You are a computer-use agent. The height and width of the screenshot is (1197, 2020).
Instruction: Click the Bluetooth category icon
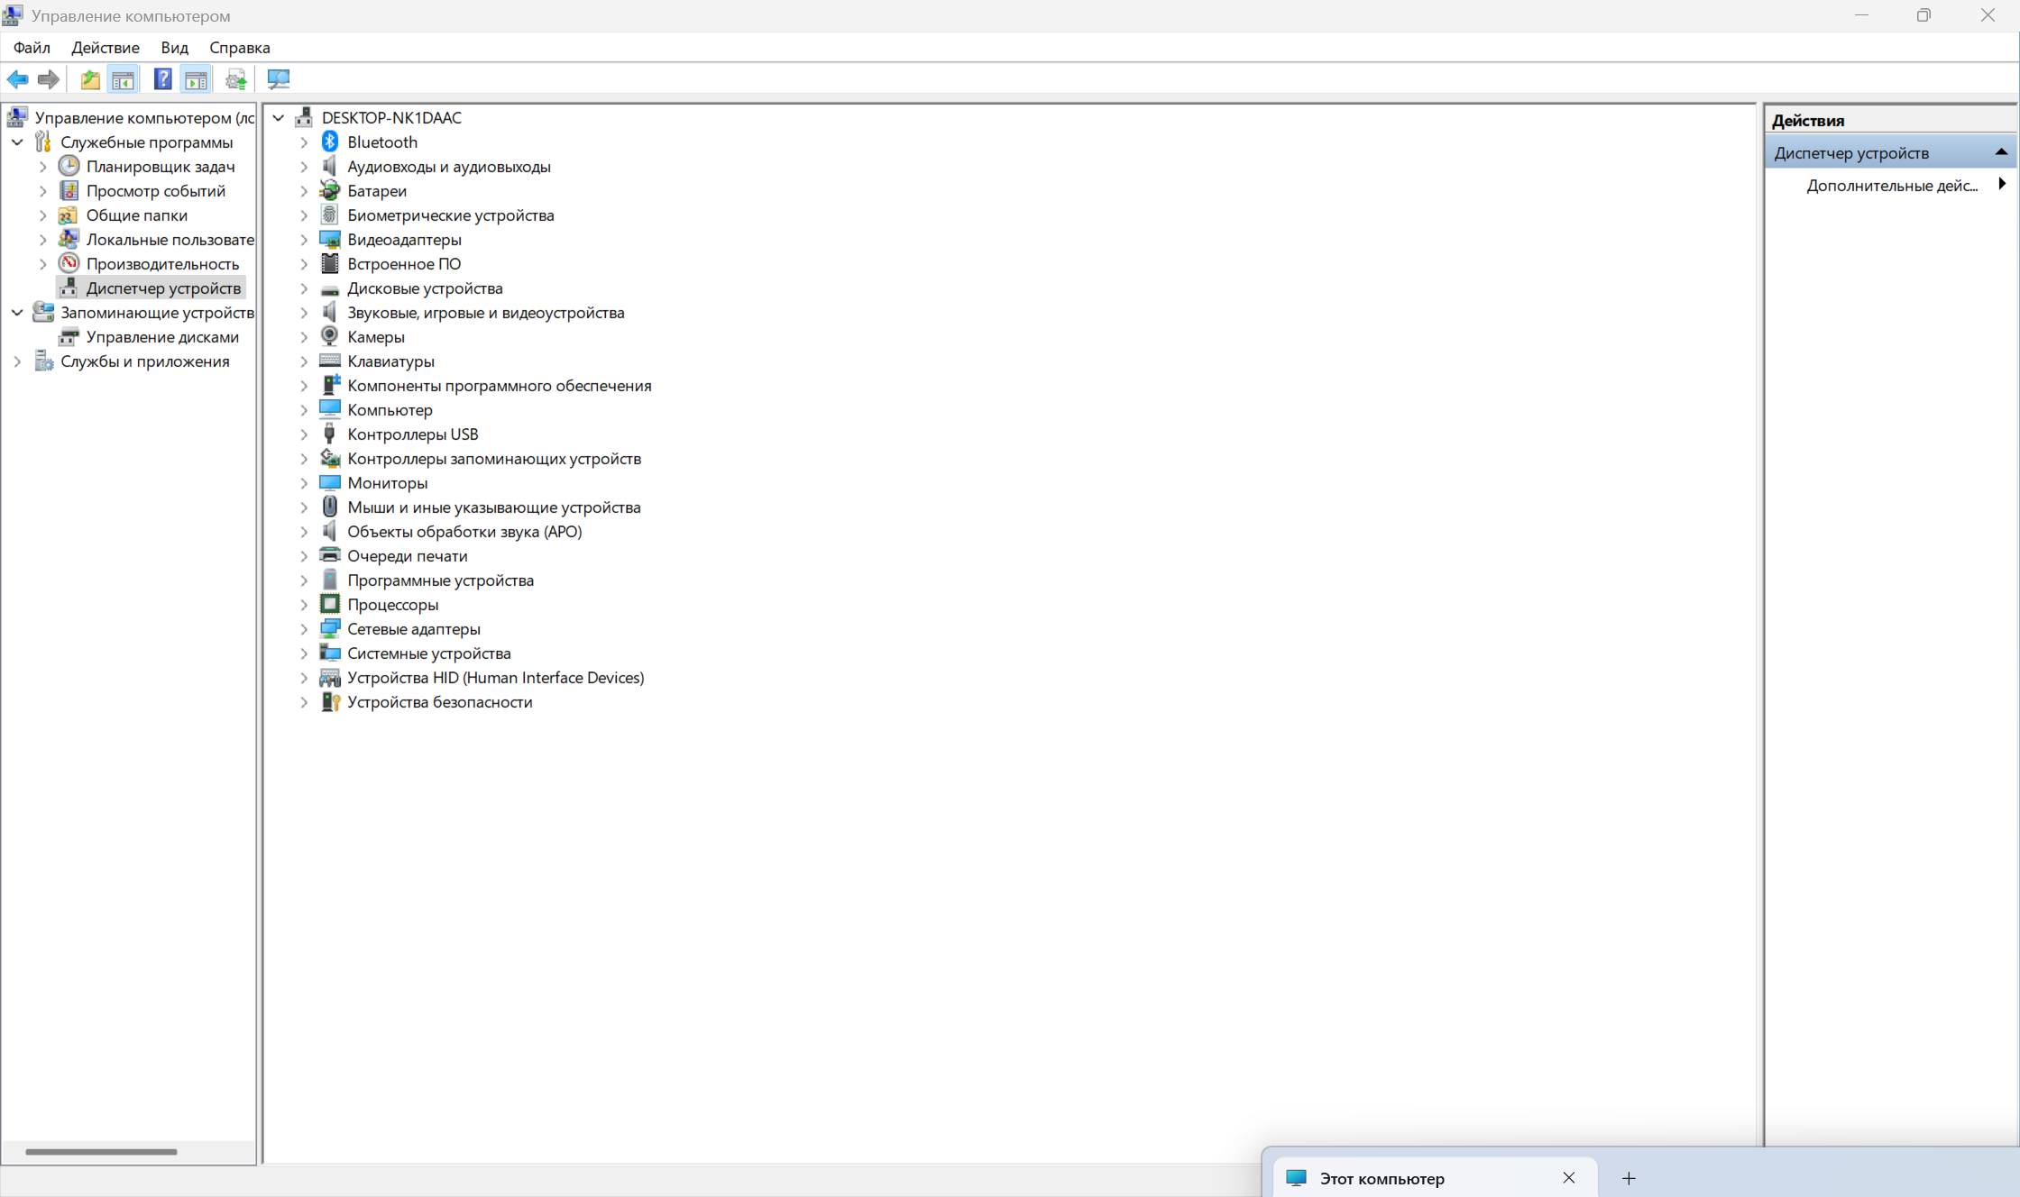click(330, 142)
